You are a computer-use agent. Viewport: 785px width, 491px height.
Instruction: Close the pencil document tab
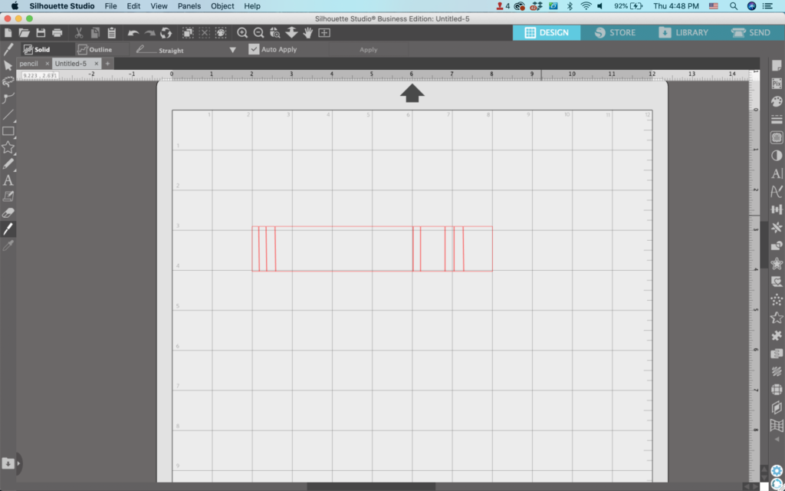click(47, 64)
